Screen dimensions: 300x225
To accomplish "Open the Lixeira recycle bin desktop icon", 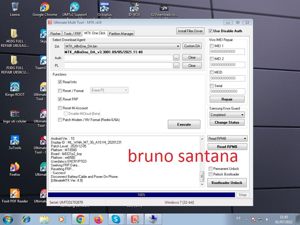I will tap(15, 9).
